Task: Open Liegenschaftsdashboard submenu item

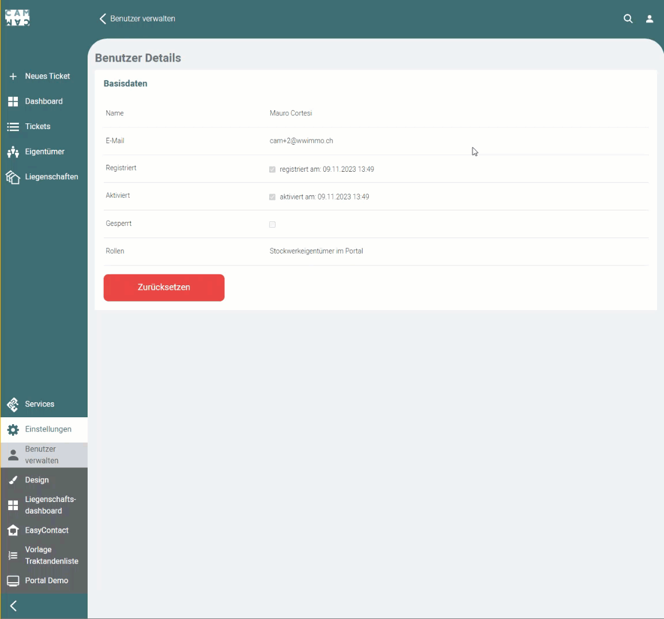Action: point(44,505)
